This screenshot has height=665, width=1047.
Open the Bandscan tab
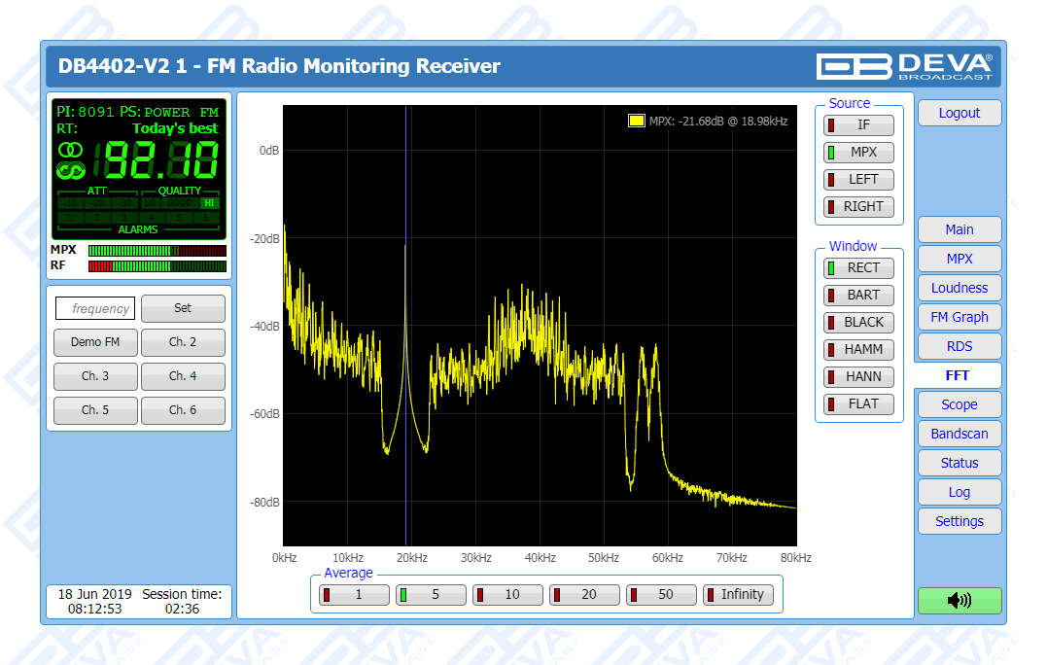pos(959,434)
